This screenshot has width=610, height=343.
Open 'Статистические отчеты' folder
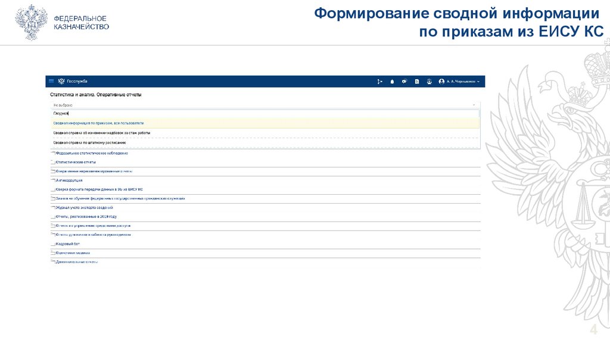pyautogui.click(x=76, y=162)
